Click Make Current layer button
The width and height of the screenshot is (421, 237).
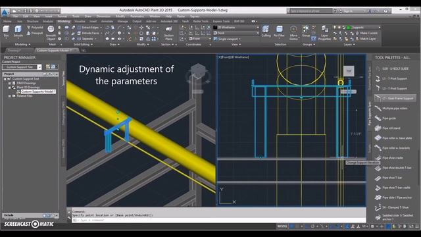pos(366,33)
